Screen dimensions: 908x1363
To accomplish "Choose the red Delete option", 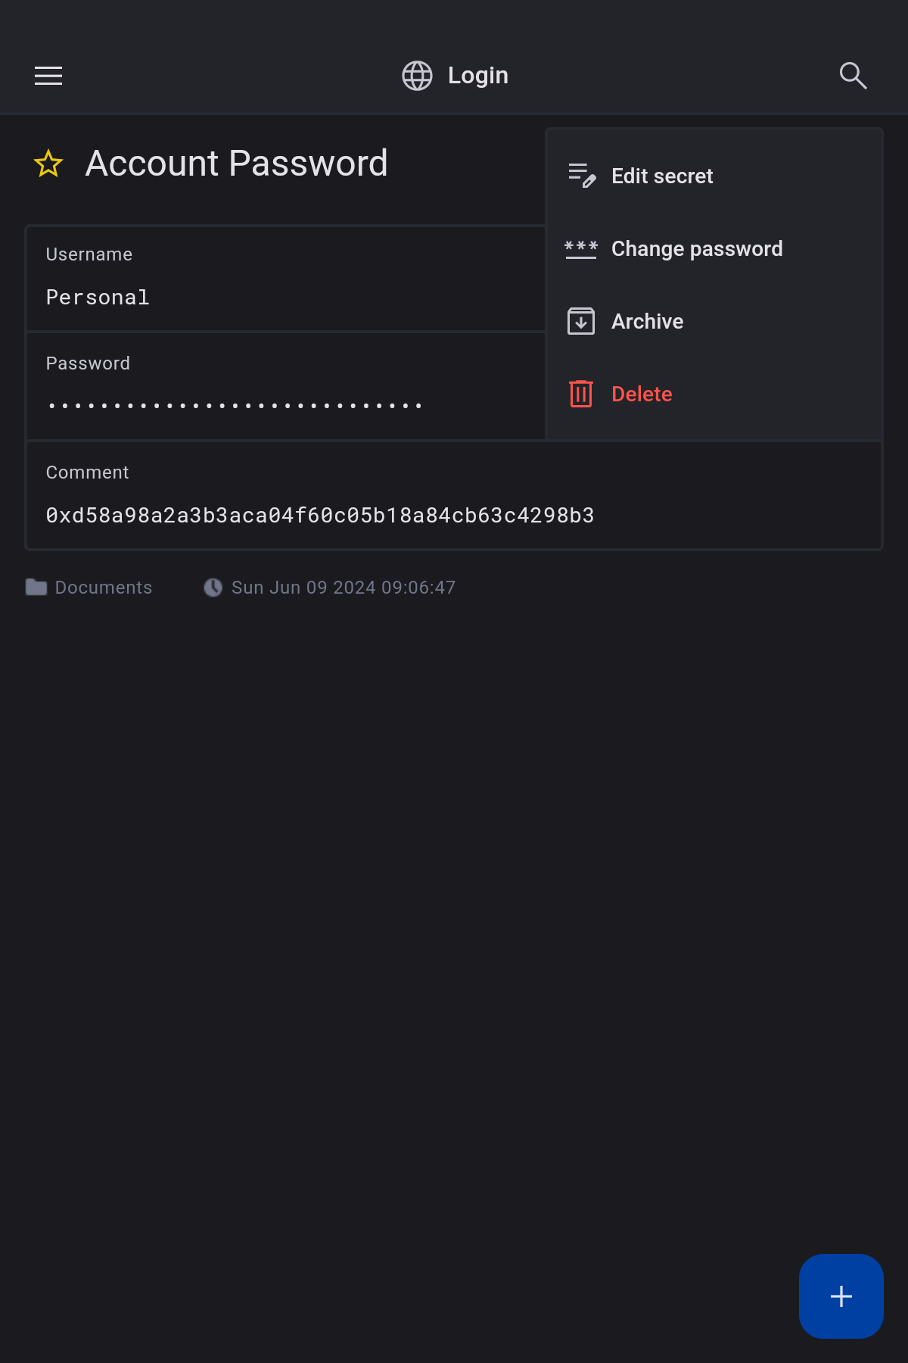I will pos(642,394).
